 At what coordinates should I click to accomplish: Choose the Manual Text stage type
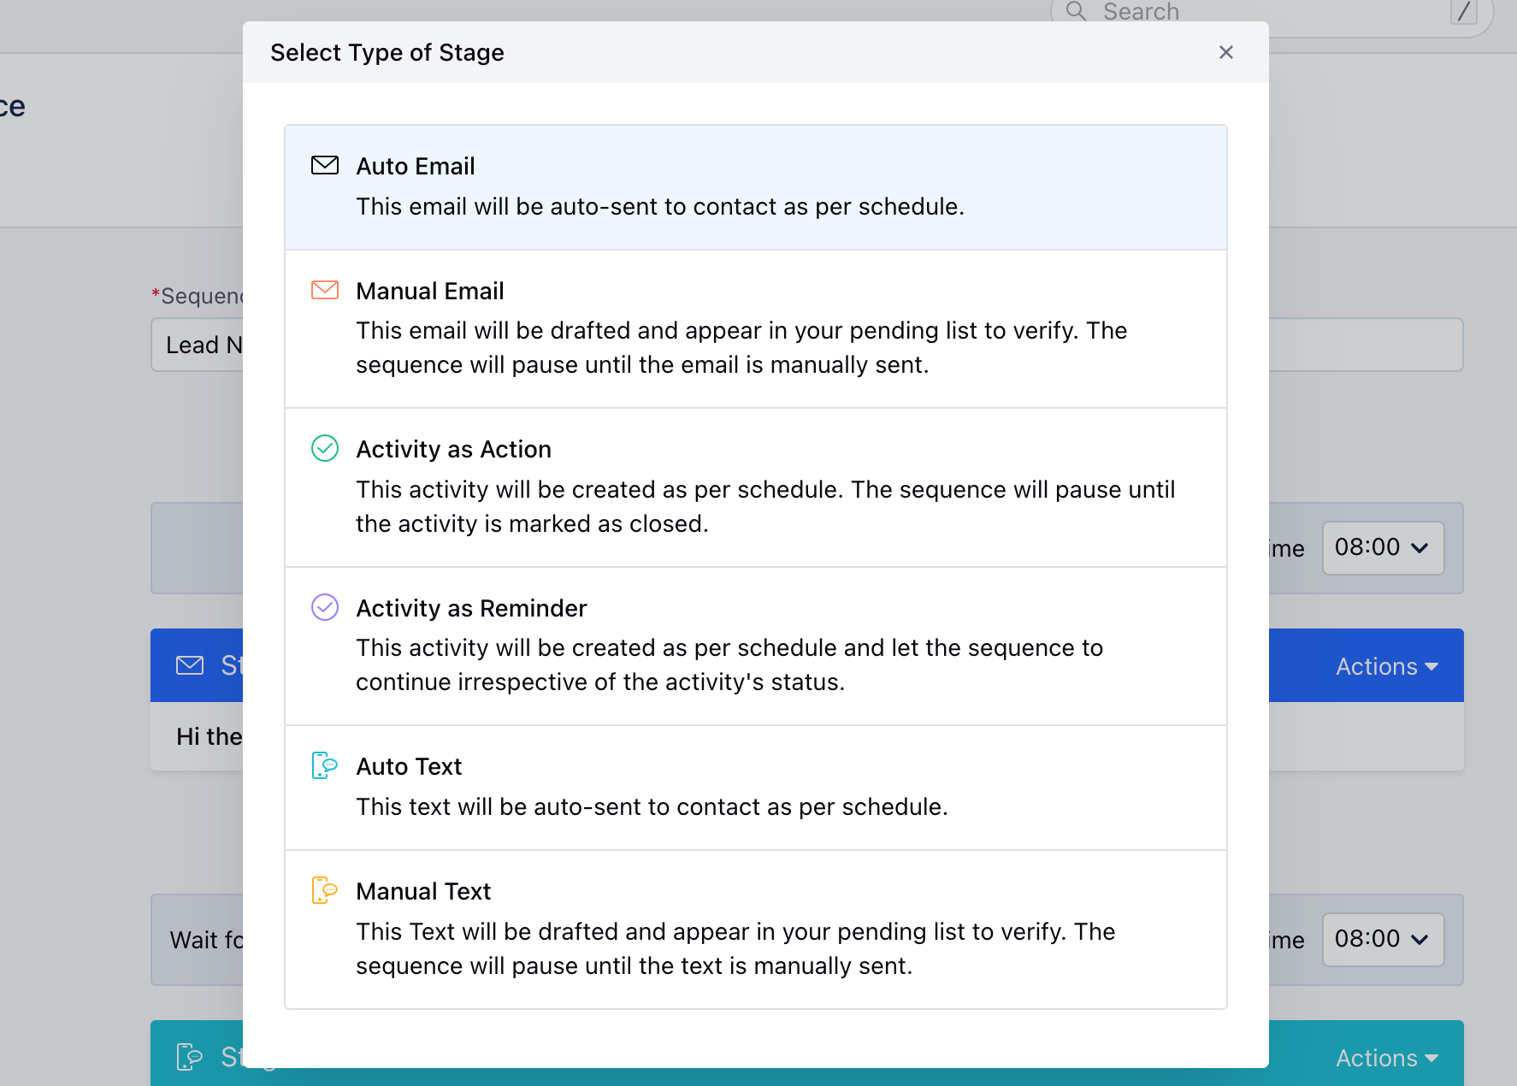[756, 930]
